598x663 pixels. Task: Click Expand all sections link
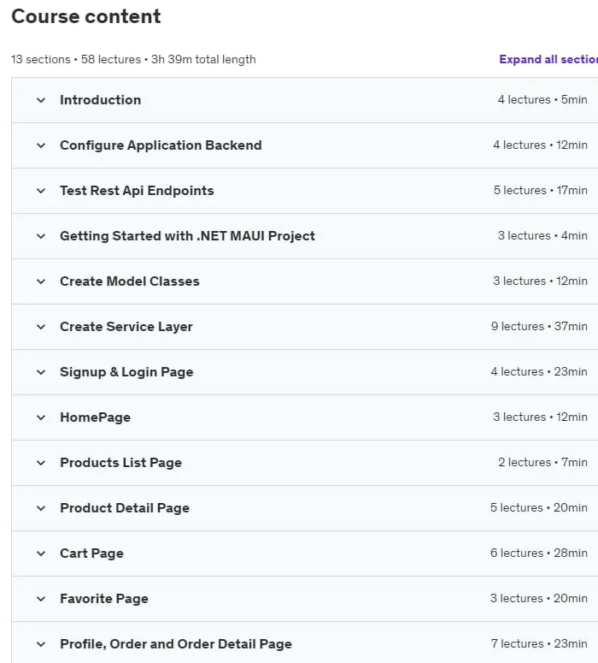(548, 59)
